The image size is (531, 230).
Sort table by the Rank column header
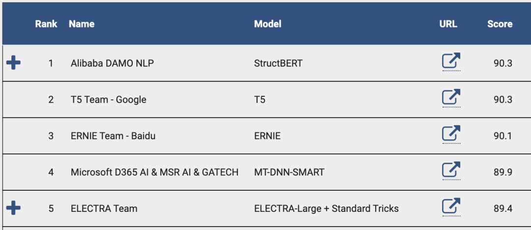click(46, 24)
